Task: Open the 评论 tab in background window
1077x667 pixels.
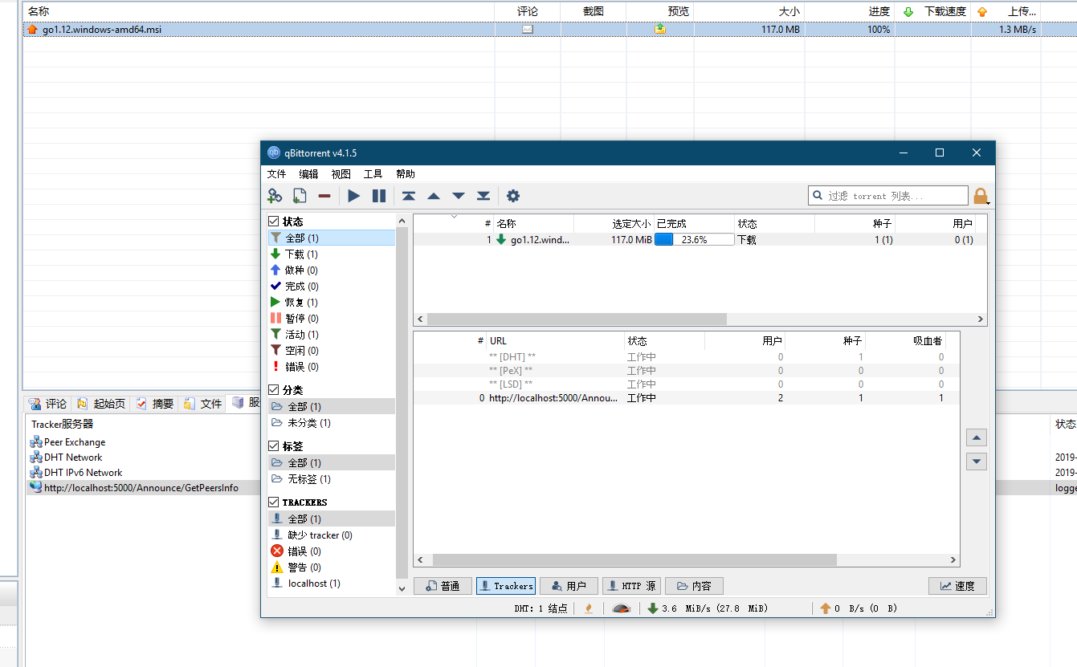Action: [x=47, y=403]
